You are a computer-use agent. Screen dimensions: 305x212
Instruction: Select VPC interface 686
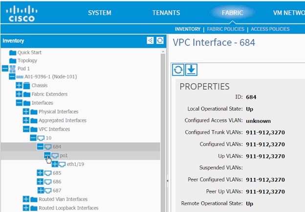click(57, 182)
